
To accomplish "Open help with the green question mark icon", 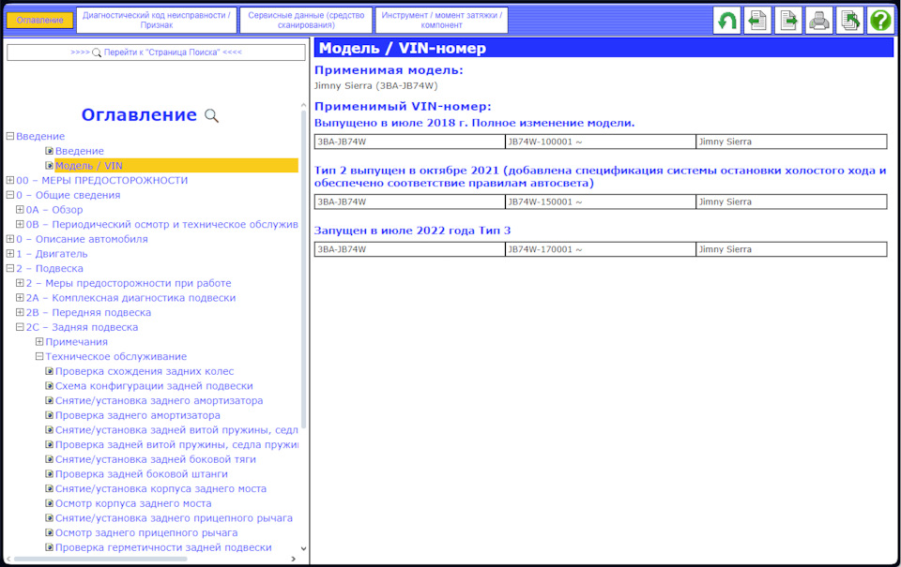I will 880,21.
